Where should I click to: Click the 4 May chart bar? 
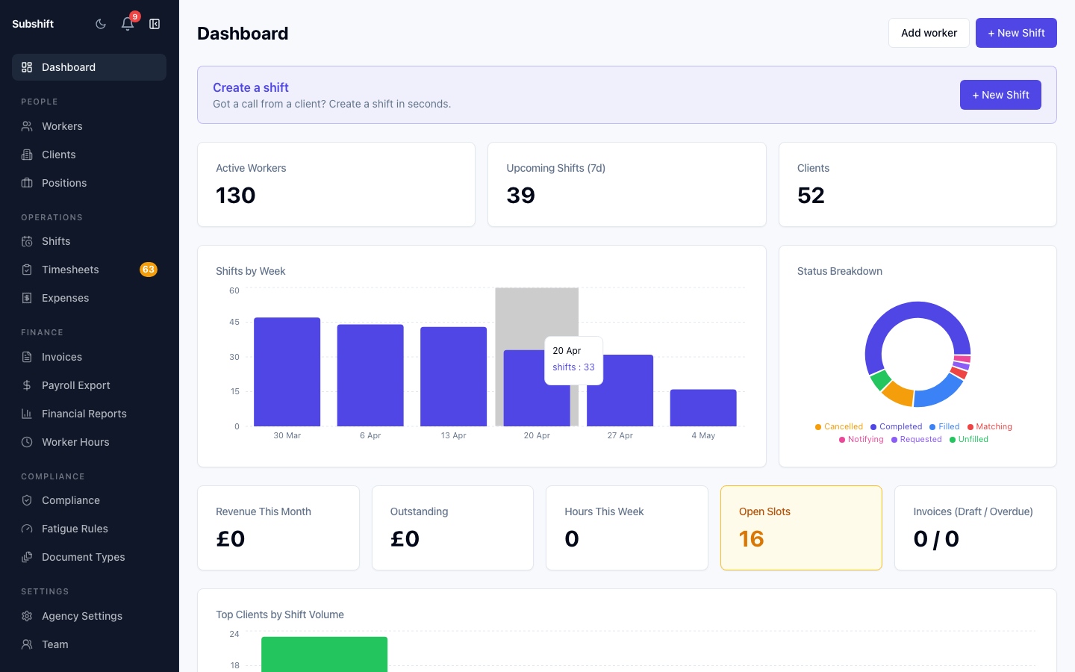click(x=703, y=408)
